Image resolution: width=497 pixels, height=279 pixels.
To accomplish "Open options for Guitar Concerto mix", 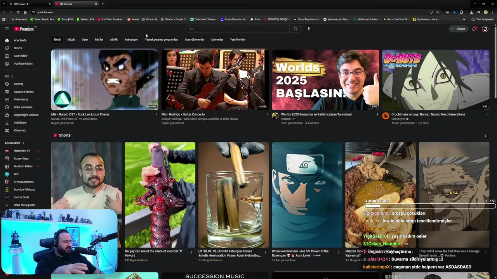I will click(x=267, y=115).
